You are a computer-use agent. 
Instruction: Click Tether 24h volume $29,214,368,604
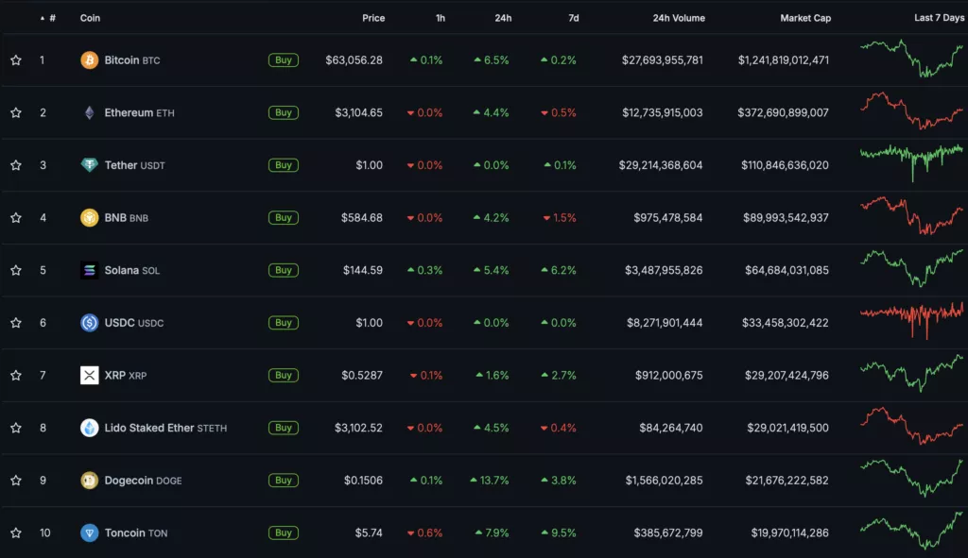coord(661,164)
